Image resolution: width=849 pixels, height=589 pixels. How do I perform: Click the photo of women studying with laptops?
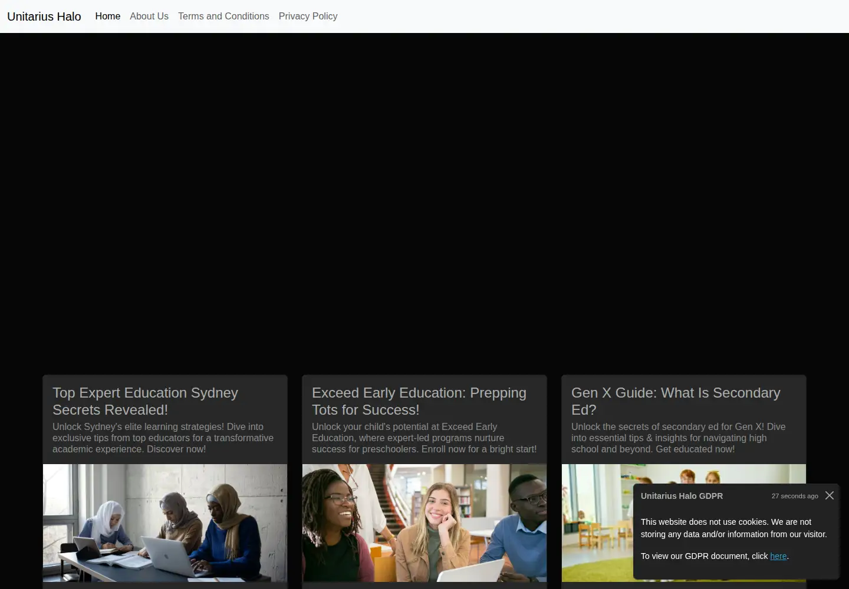165,523
